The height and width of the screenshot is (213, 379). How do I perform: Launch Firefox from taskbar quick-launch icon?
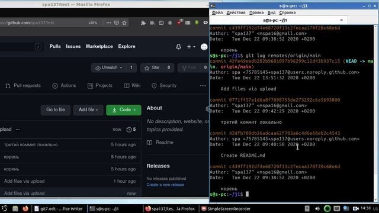[x=25, y=209]
